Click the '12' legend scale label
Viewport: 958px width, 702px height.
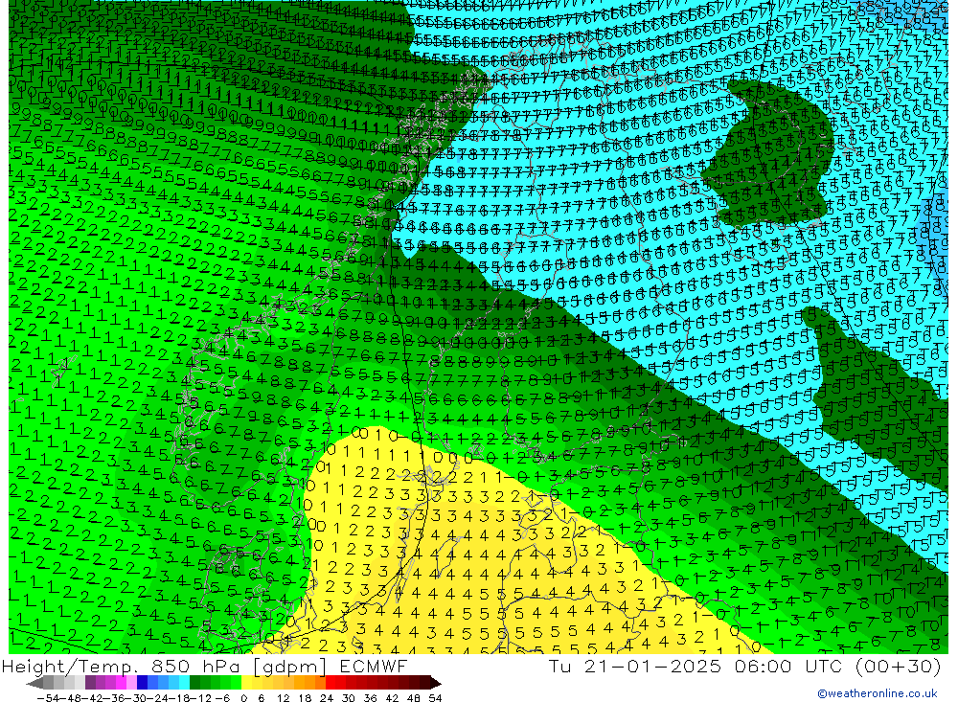(284, 698)
